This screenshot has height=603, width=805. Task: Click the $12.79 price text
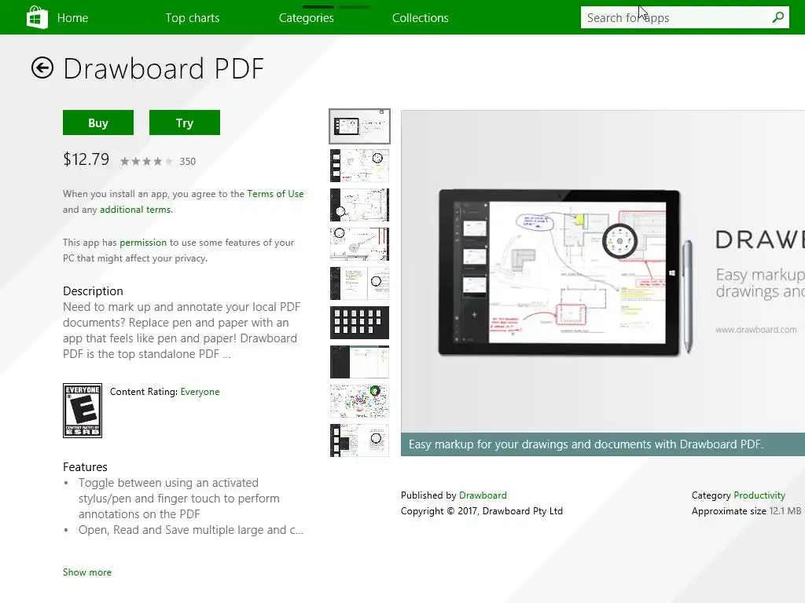pyautogui.click(x=86, y=159)
